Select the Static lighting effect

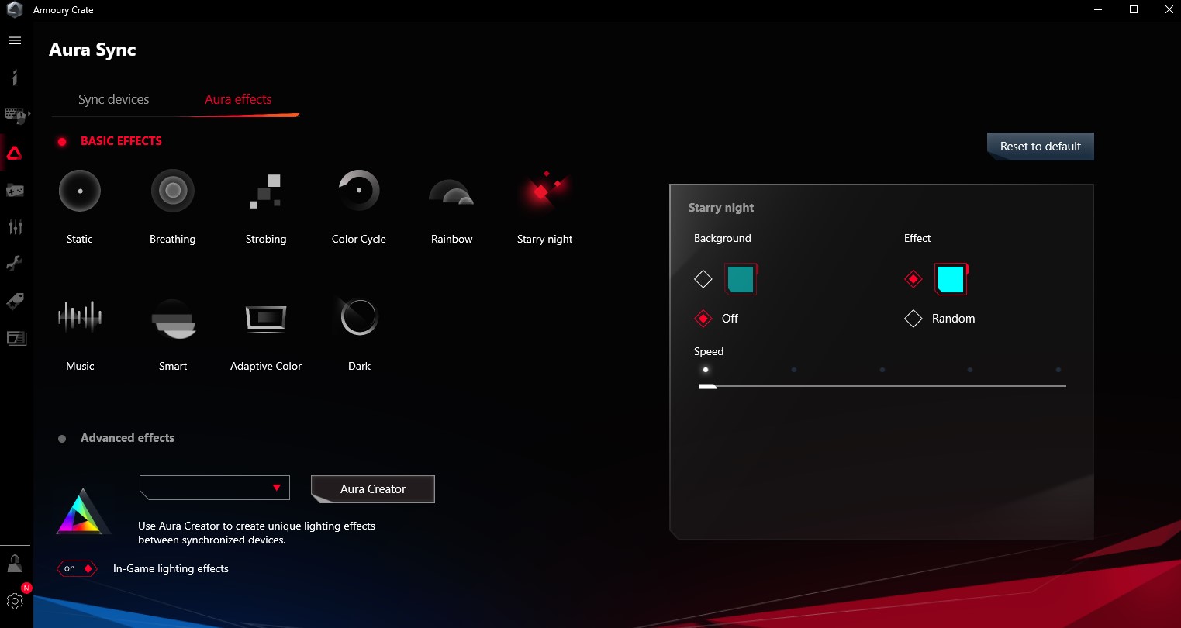click(79, 190)
